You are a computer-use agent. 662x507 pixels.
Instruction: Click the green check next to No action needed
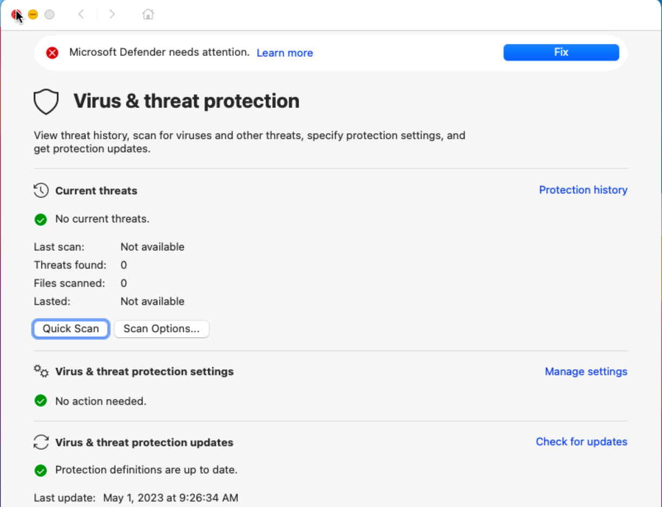point(40,401)
